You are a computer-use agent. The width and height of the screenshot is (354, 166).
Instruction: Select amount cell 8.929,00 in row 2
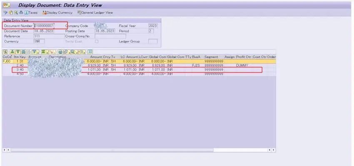[x=94, y=65]
